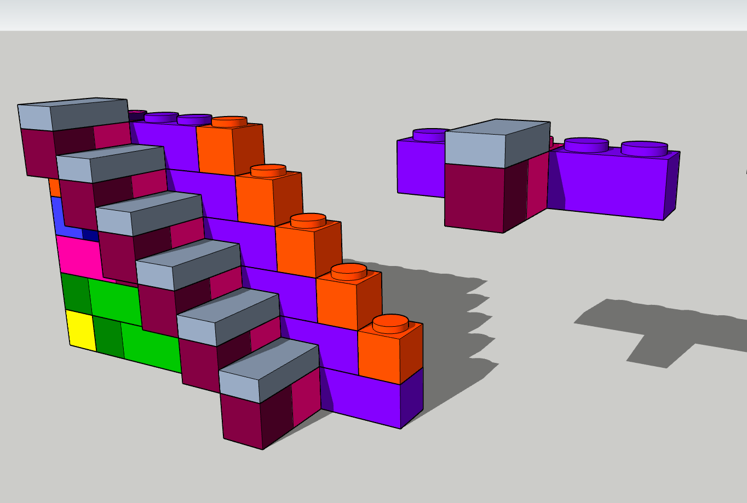This screenshot has width=747, height=503.
Task: Select the highest orange brick in the staircase
Action: tap(231, 146)
